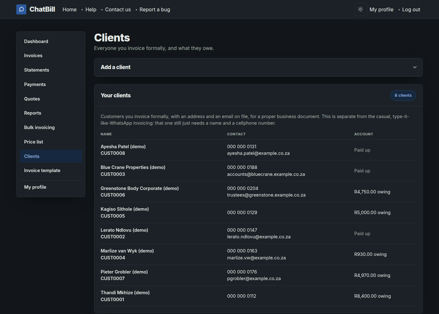Click the Add a client heading

coord(115,67)
